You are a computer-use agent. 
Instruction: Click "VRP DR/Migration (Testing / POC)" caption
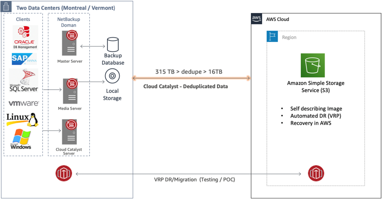coord(195,180)
